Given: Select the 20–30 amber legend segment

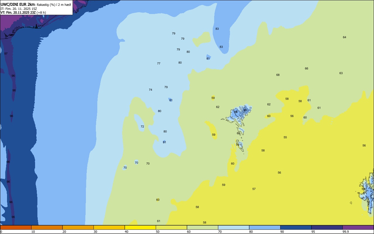Looking at the screenshot, I should (78, 227).
